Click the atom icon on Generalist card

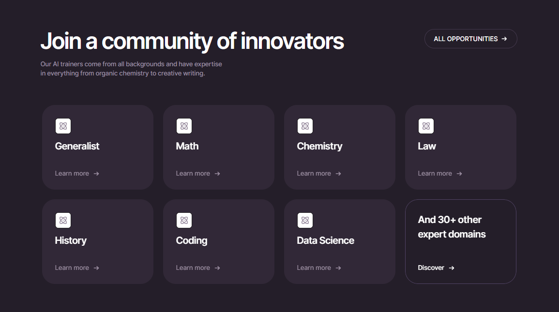[x=63, y=126]
